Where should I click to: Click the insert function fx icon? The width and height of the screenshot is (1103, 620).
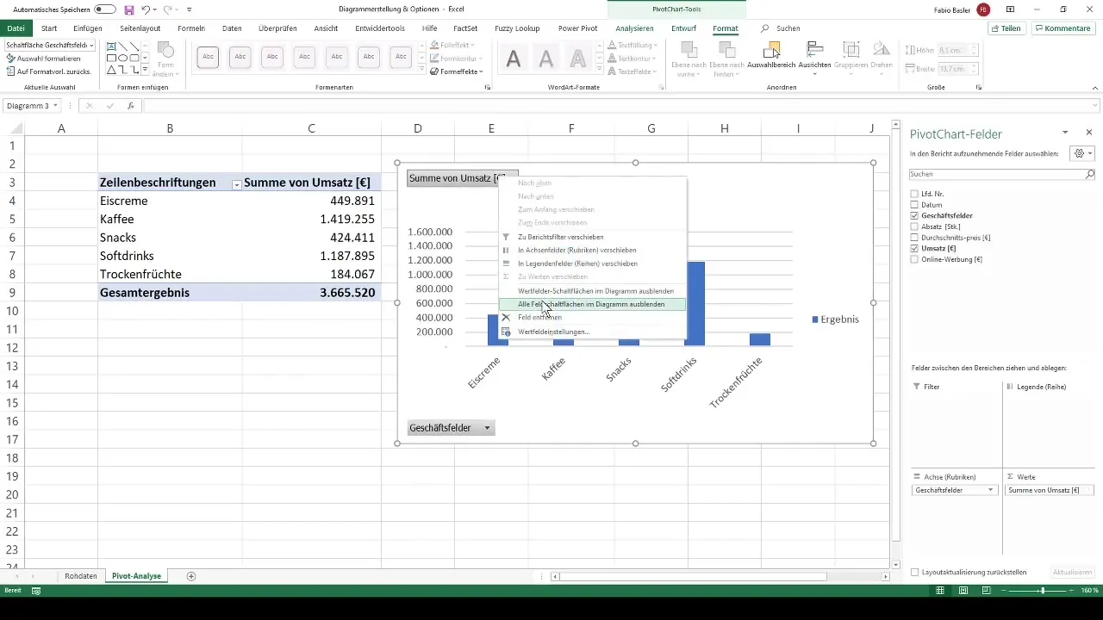tap(131, 106)
